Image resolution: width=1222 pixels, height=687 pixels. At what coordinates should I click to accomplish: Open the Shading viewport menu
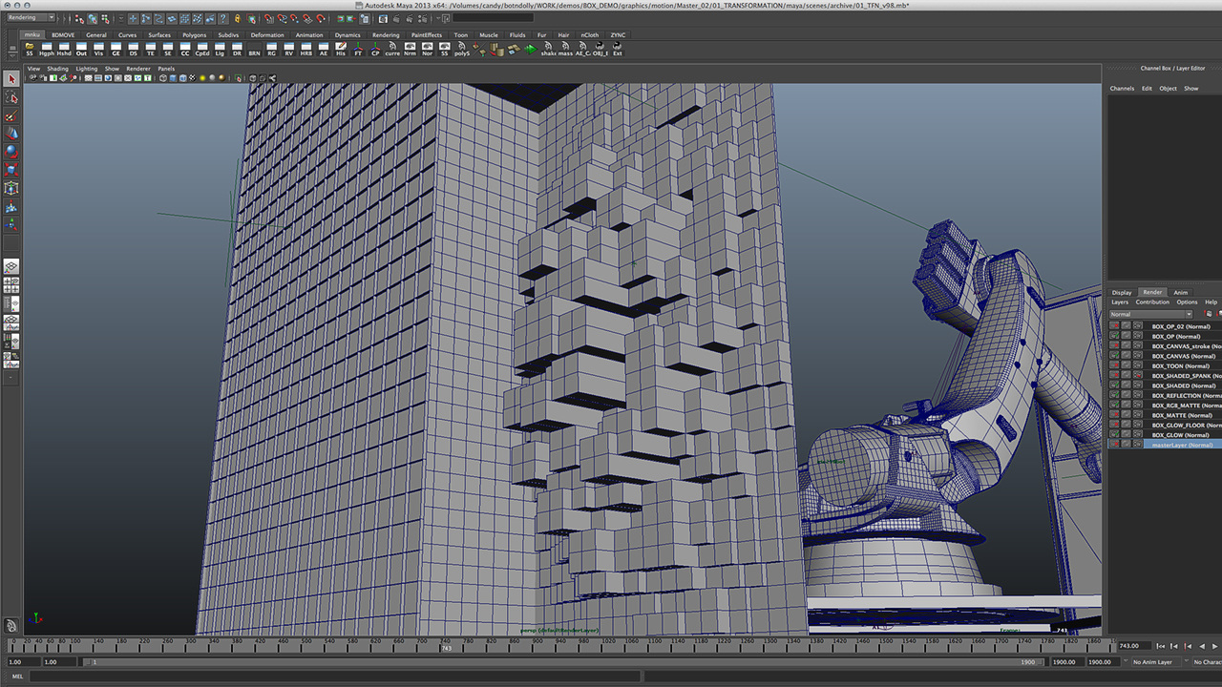(x=58, y=69)
